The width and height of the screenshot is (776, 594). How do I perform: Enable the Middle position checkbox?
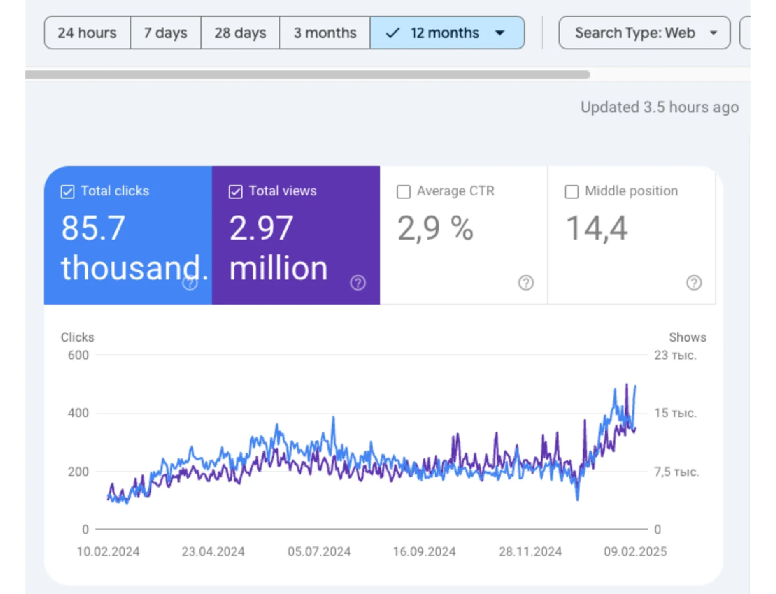point(571,191)
